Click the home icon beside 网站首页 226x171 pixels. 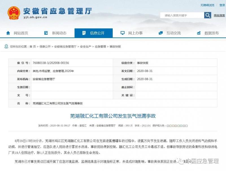[x=8, y=33]
